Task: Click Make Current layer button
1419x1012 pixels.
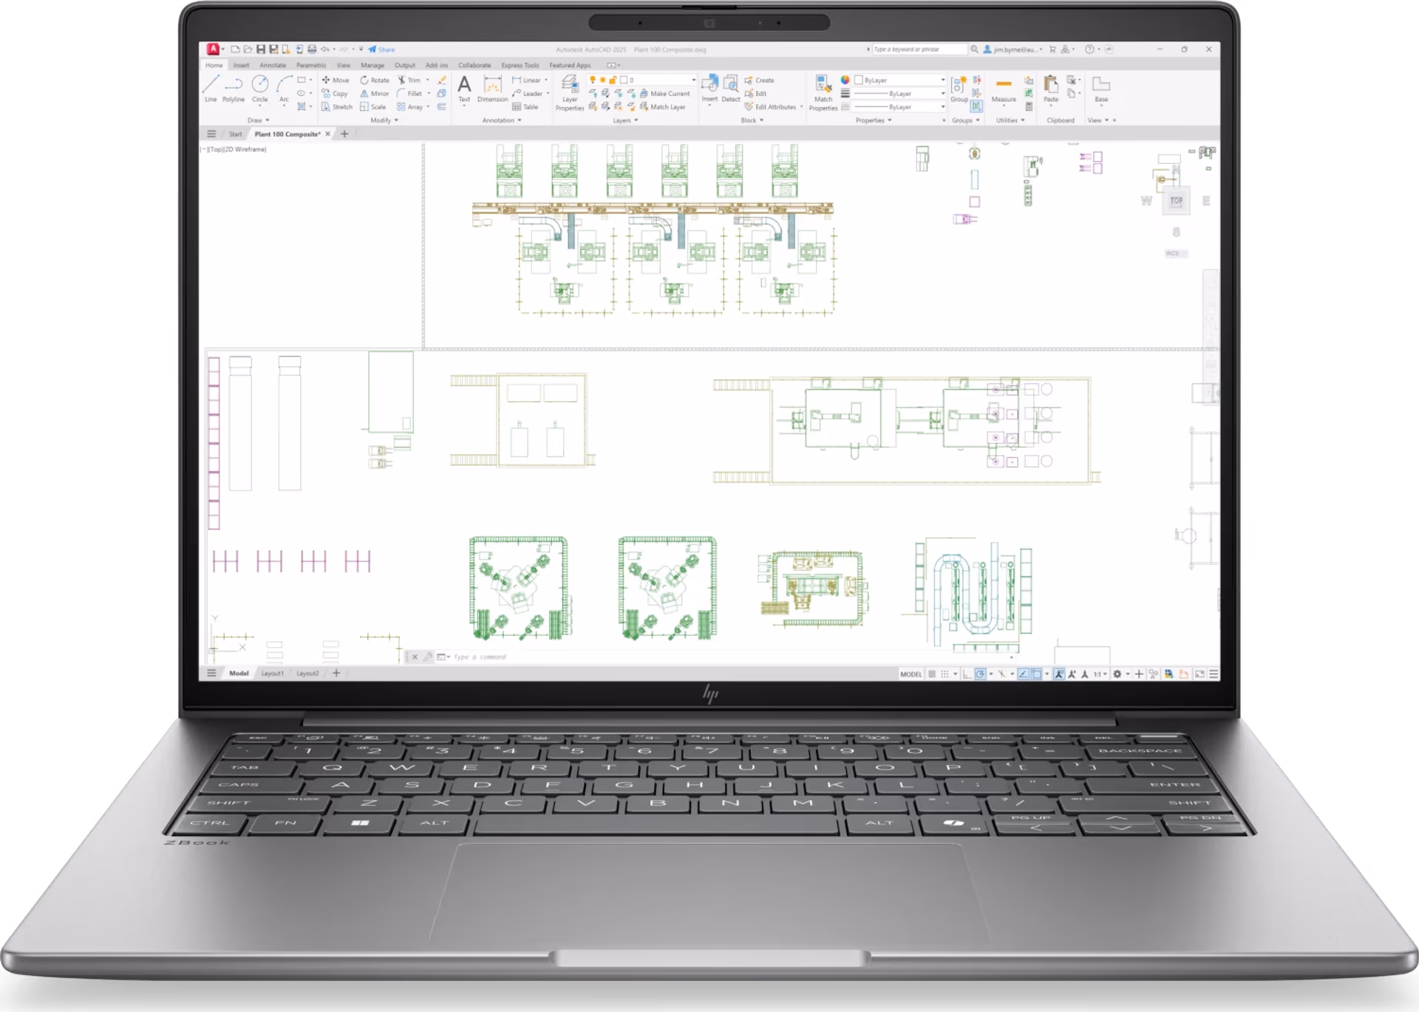Action: pyautogui.click(x=664, y=94)
